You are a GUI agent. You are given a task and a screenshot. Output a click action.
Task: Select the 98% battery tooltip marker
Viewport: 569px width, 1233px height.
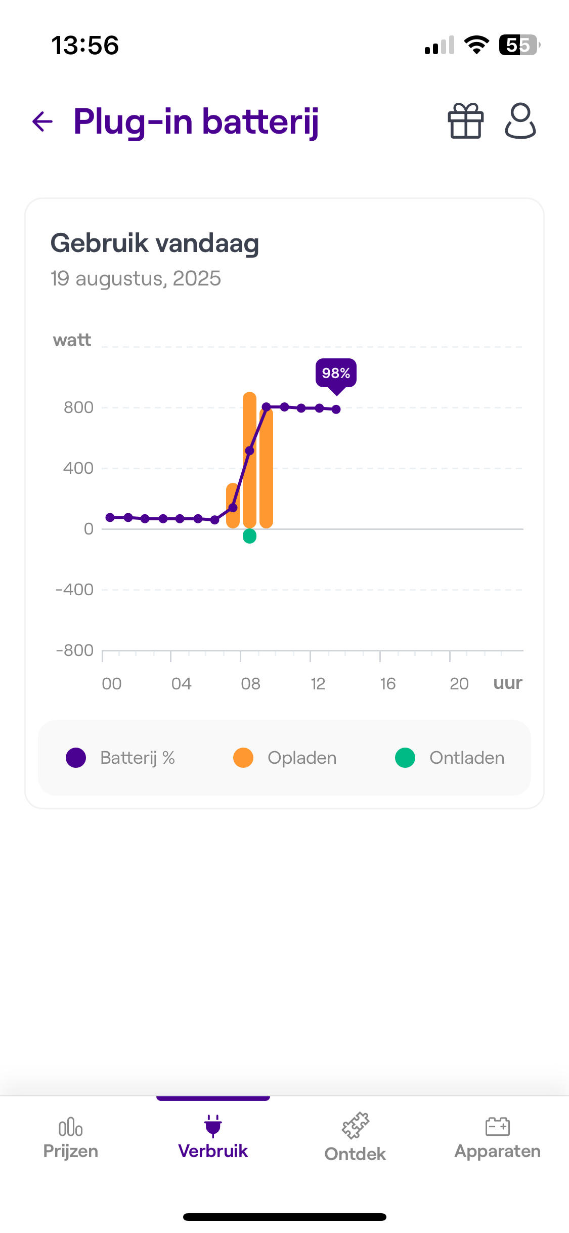pos(336,374)
